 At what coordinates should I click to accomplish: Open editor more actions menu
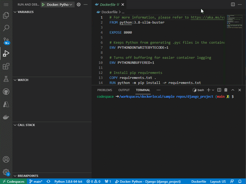click(x=240, y=5)
